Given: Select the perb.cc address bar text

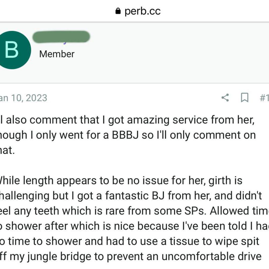Looking at the screenshot, I should tap(142, 11).
